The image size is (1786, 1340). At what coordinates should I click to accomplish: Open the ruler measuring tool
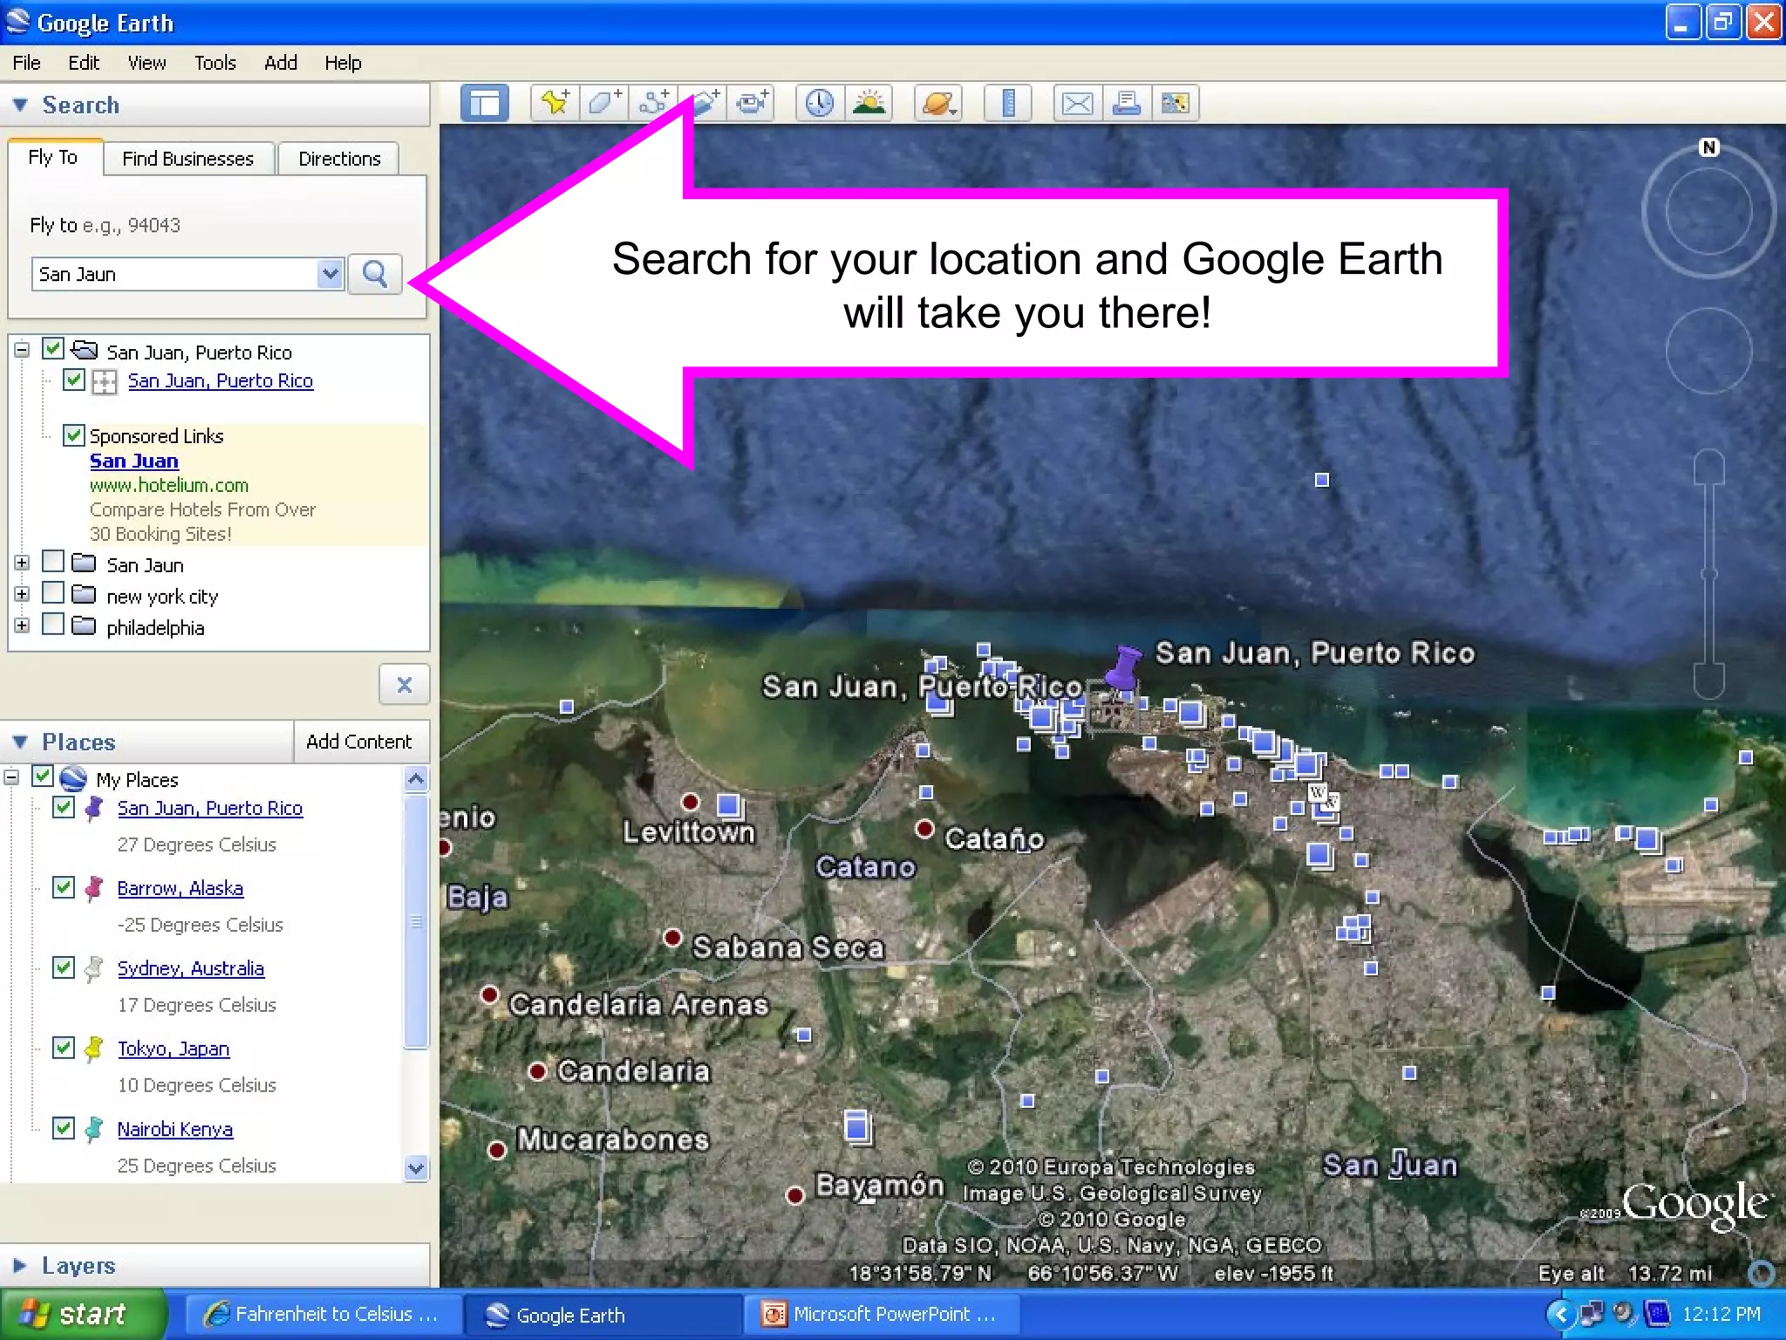(x=1008, y=104)
